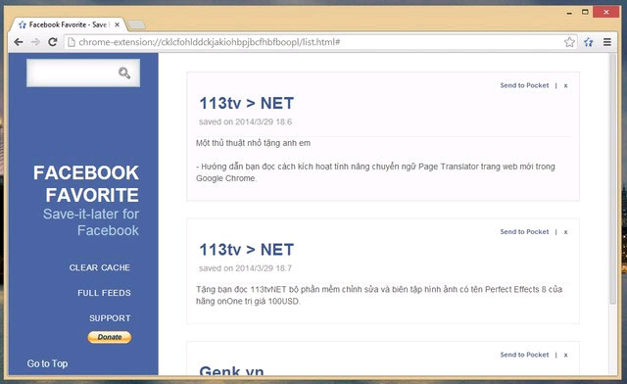Open 113tv > NET post saved 18:6
Viewport: 627px width, 384px height.
tap(246, 103)
